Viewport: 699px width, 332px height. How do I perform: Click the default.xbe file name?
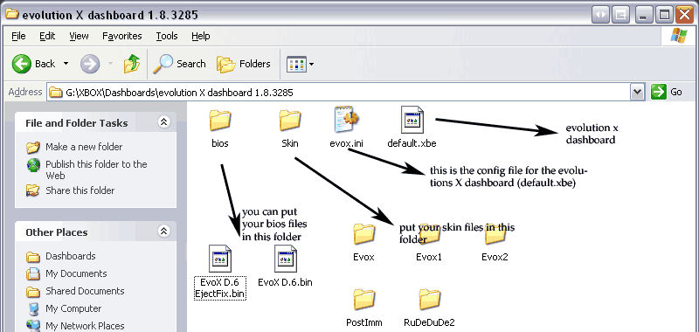(x=412, y=143)
